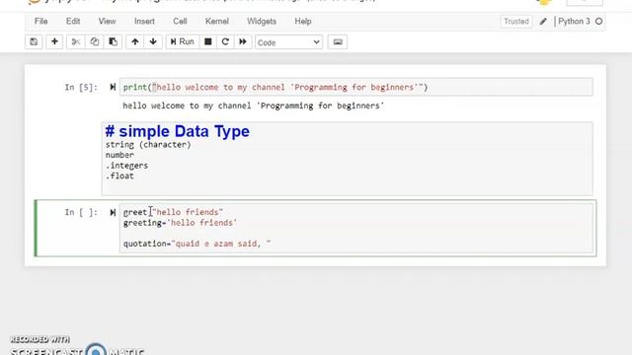Click the quotation code line
The height and width of the screenshot is (355, 632).
pos(197,244)
